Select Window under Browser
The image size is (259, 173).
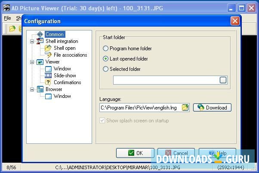(62, 96)
